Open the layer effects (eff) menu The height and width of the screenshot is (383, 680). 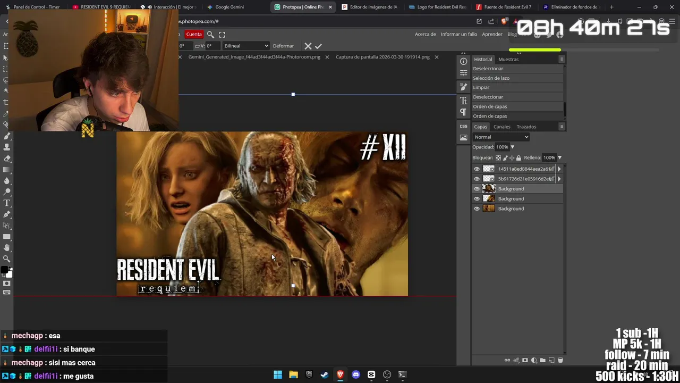click(516, 360)
